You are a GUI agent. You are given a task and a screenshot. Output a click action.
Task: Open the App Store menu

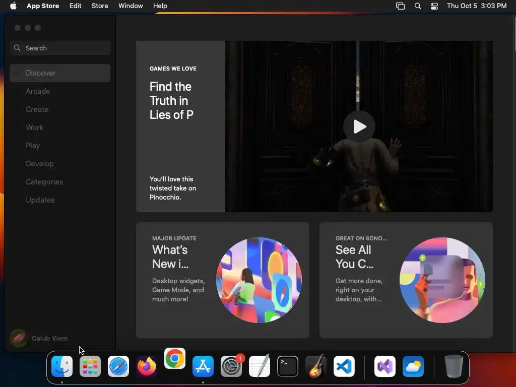coord(43,6)
